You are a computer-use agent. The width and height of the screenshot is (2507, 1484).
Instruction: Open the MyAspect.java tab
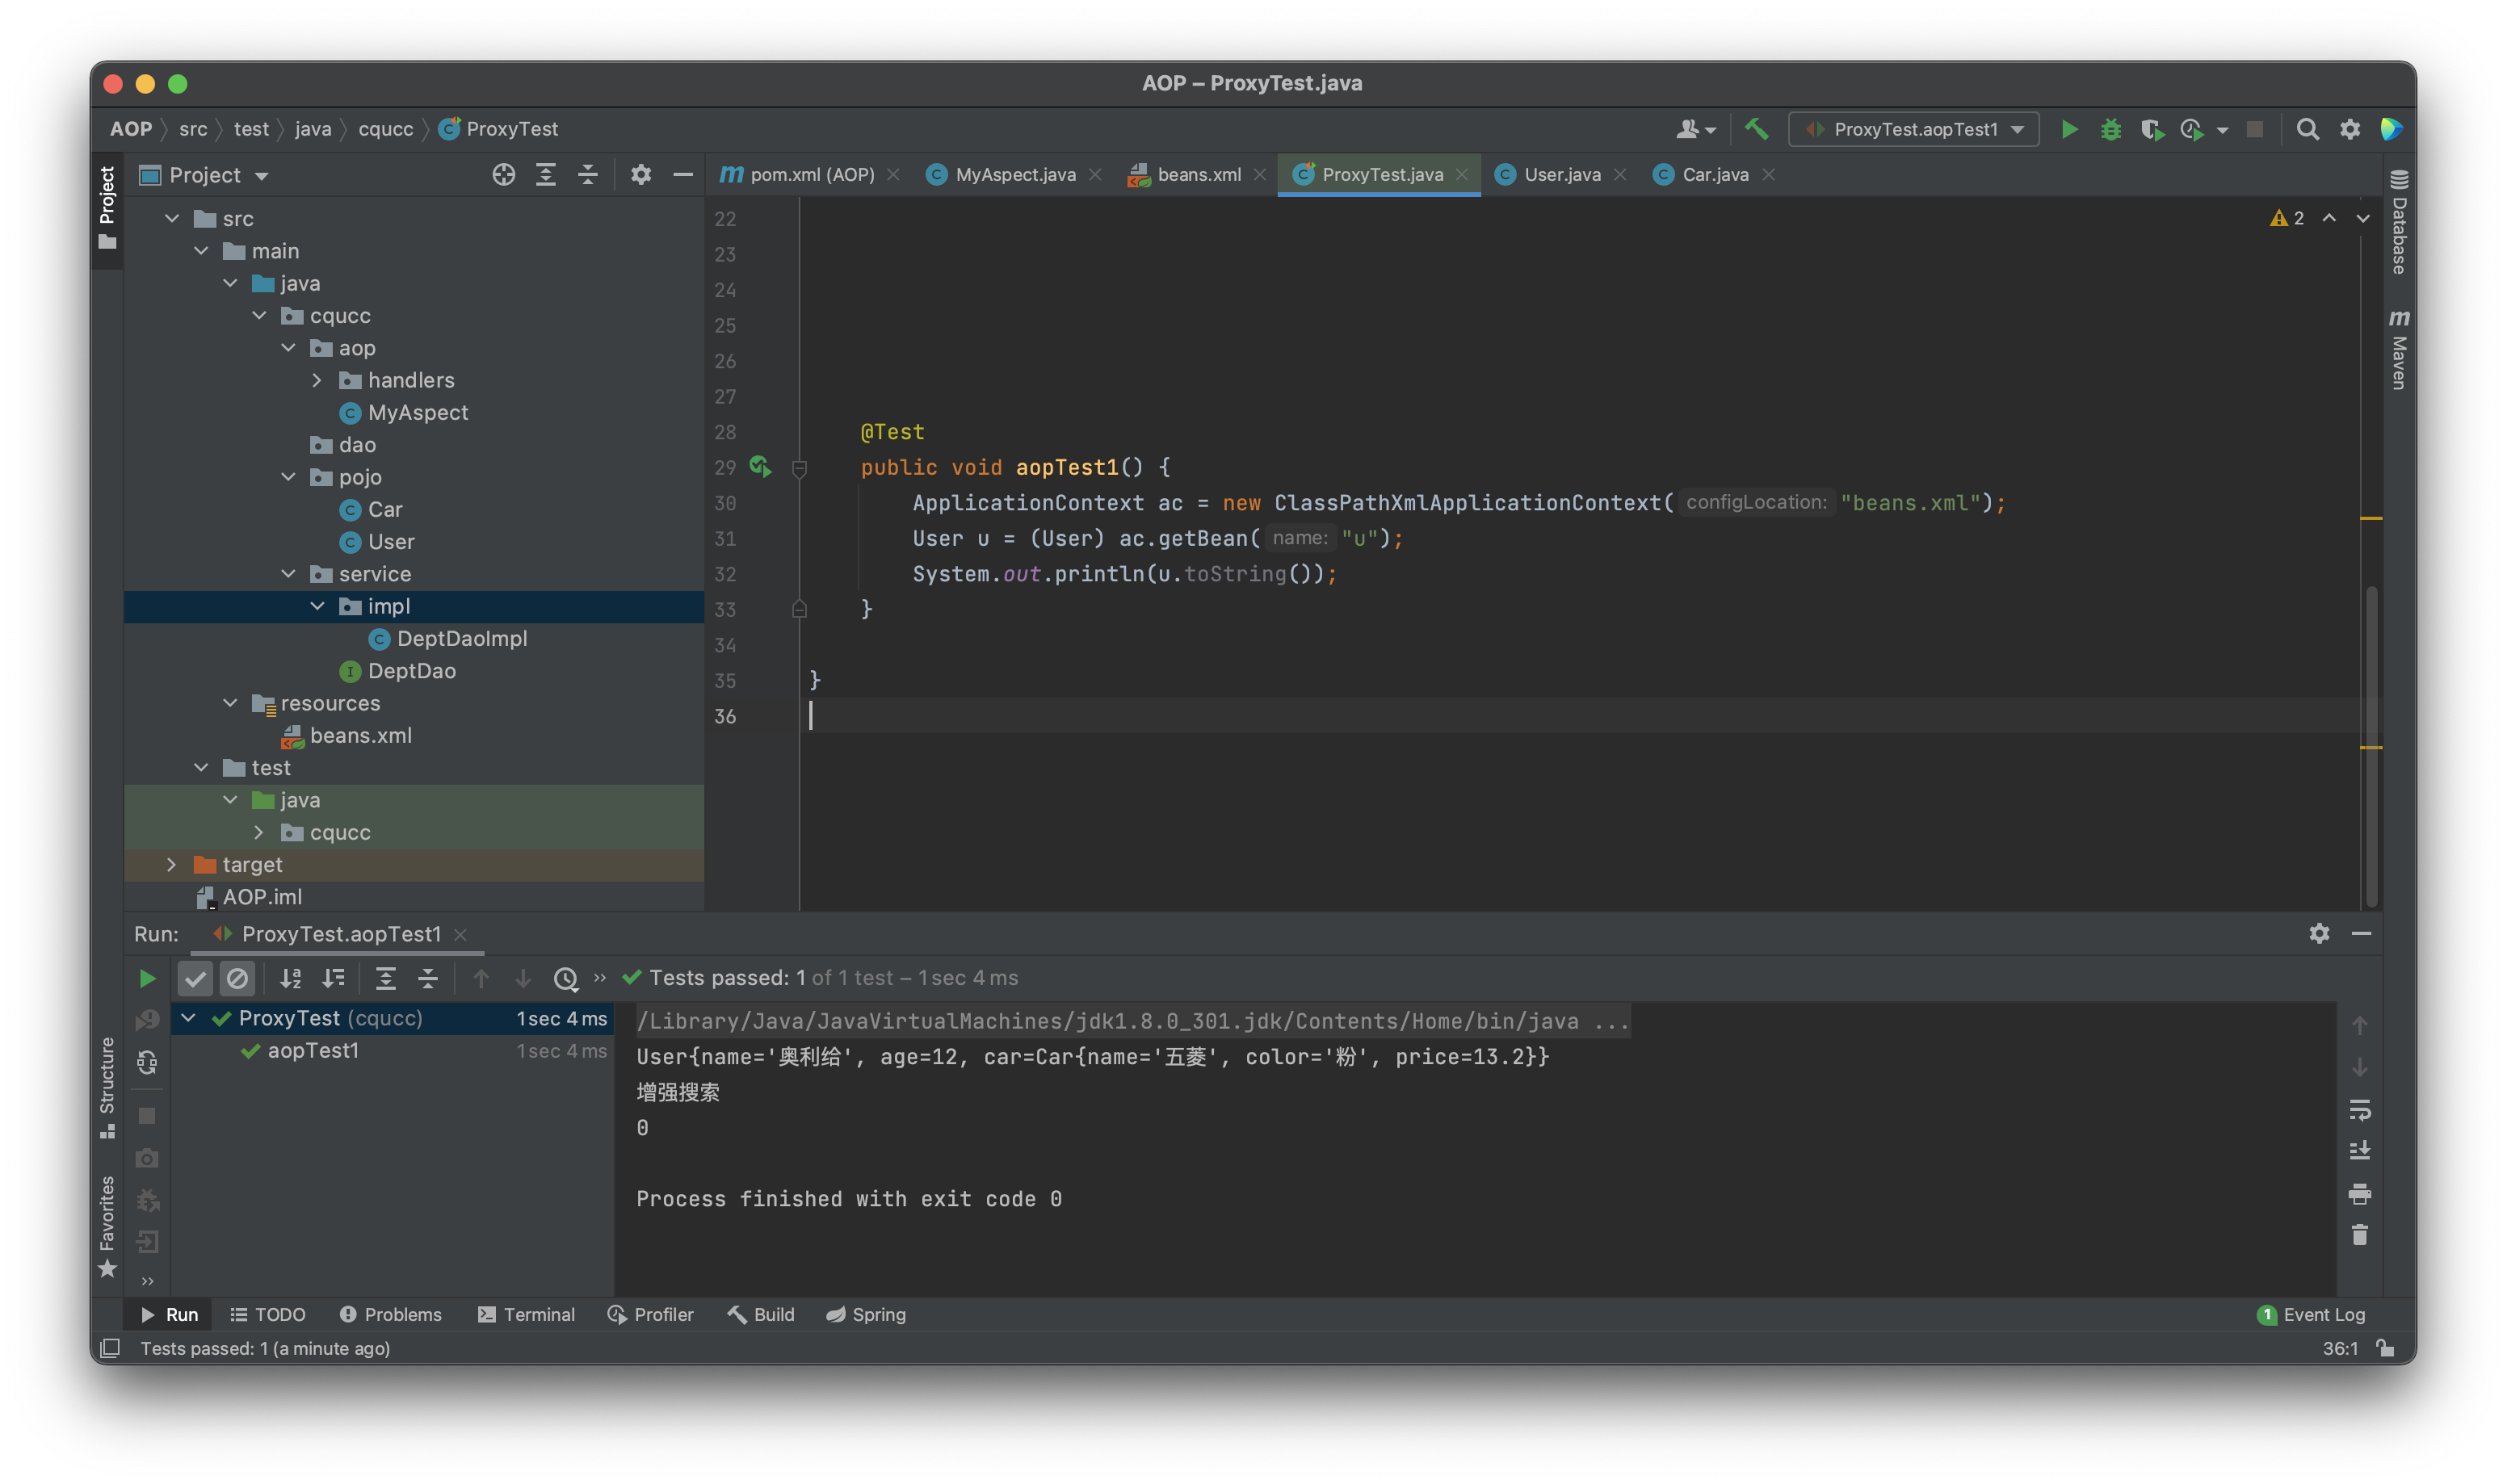[1014, 174]
